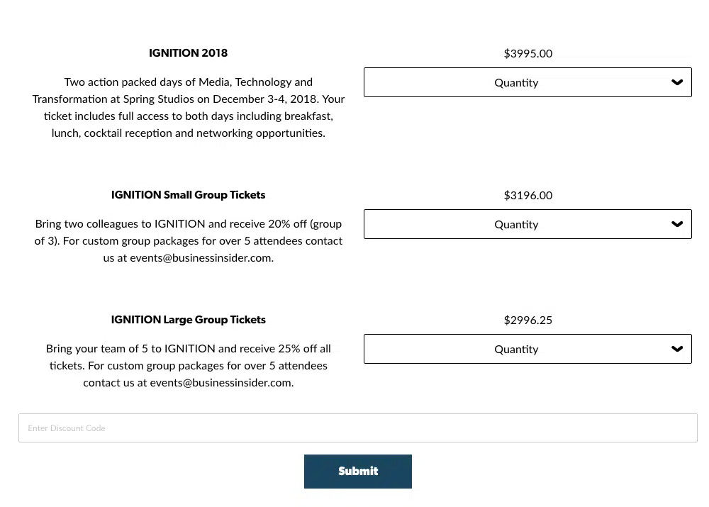Open Large Group Tickets Quantity selector

point(527,349)
